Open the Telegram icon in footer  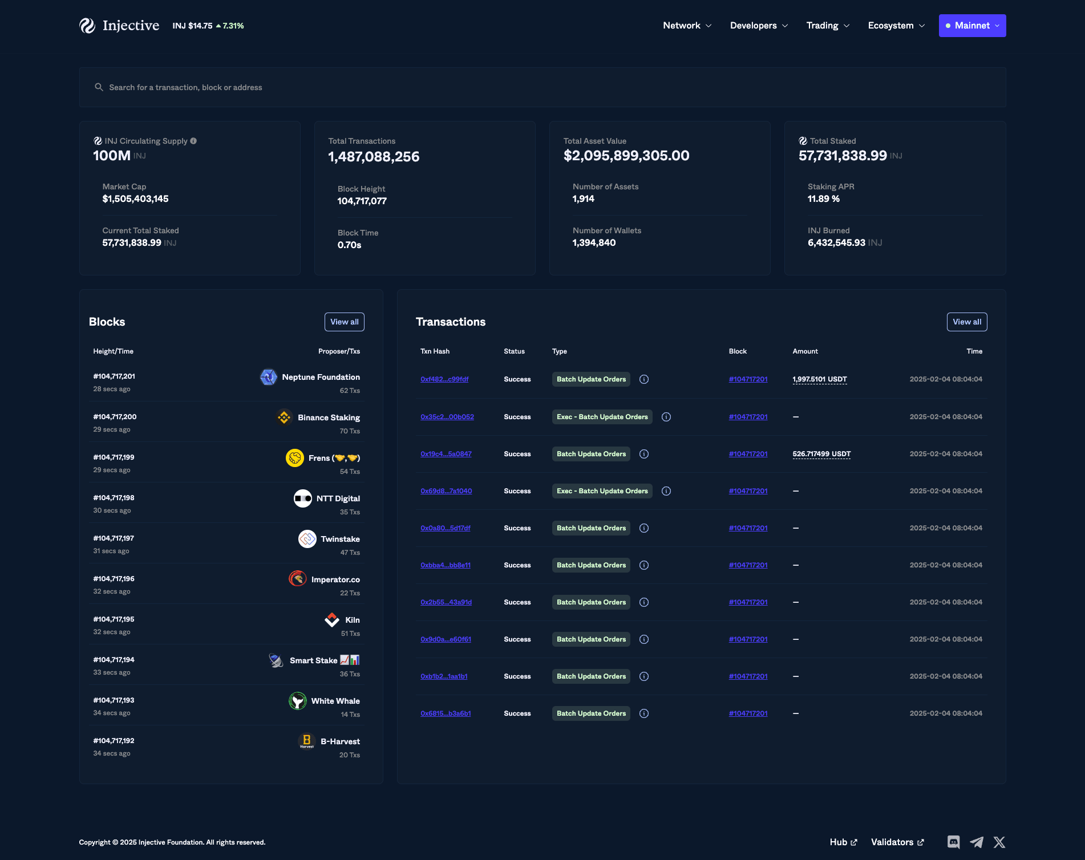(977, 842)
